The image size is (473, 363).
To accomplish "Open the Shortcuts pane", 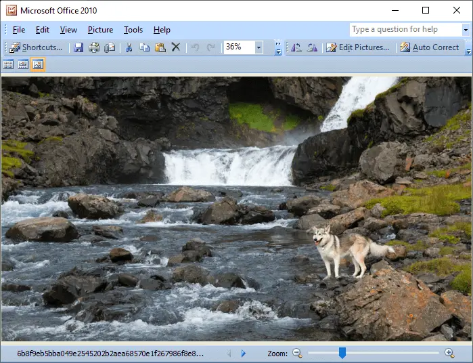I will [x=36, y=47].
